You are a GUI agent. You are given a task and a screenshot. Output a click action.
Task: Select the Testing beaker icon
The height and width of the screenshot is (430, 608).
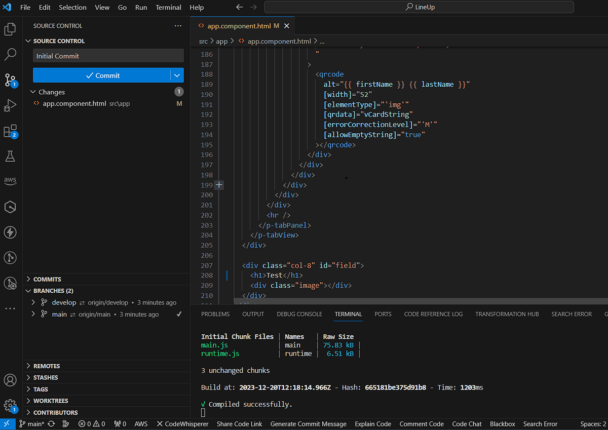(10, 156)
